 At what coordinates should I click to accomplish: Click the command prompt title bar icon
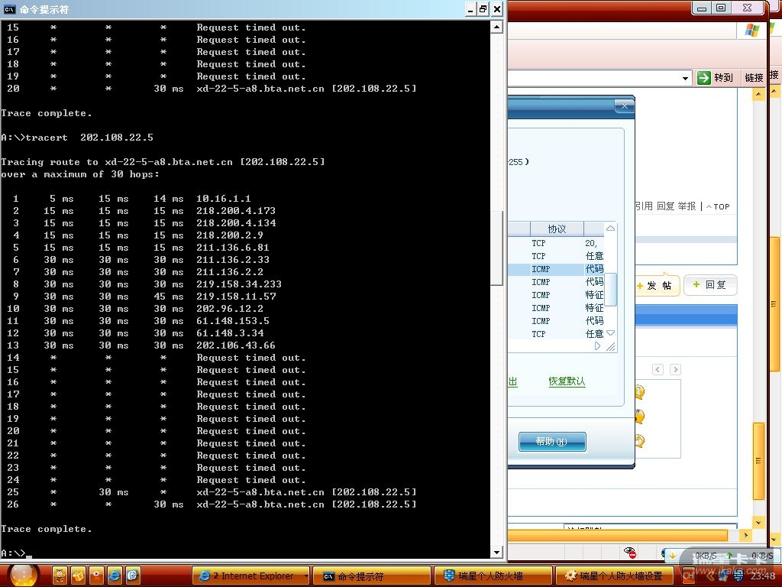click(x=9, y=9)
